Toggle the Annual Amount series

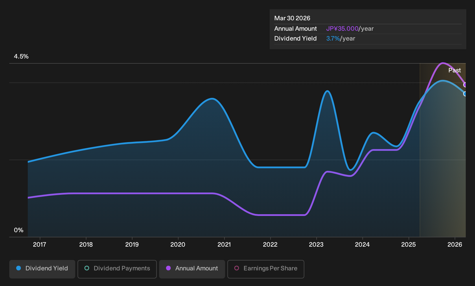point(192,269)
